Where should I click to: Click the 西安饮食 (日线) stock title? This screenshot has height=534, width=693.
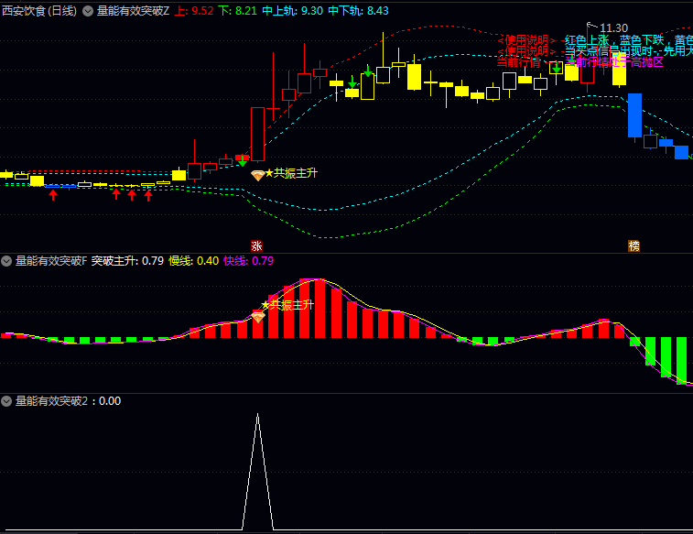(x=39, y=11)
